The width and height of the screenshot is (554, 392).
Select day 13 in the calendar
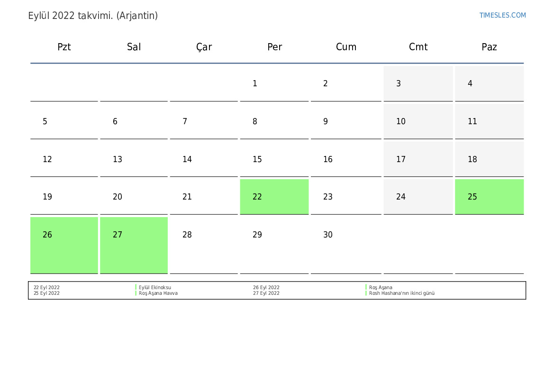(x=134, y=159)
